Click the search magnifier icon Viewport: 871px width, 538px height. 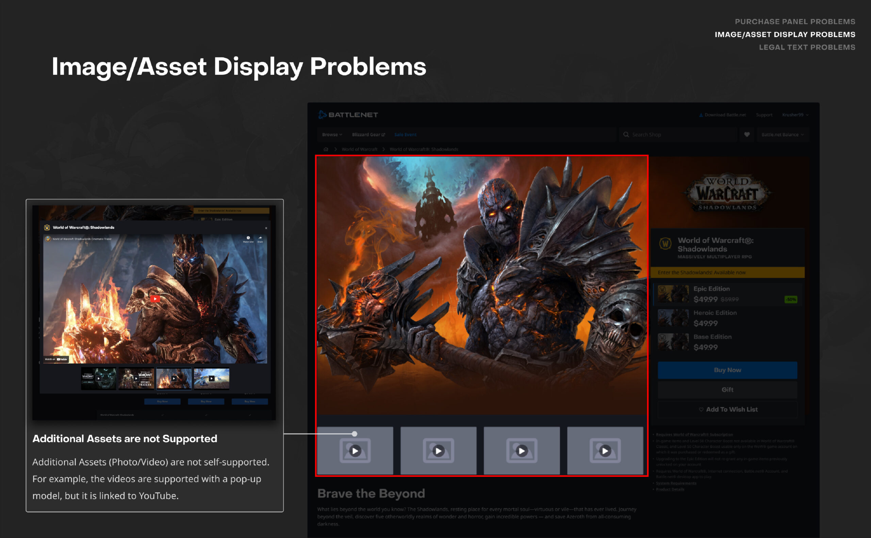coord(626,135)
